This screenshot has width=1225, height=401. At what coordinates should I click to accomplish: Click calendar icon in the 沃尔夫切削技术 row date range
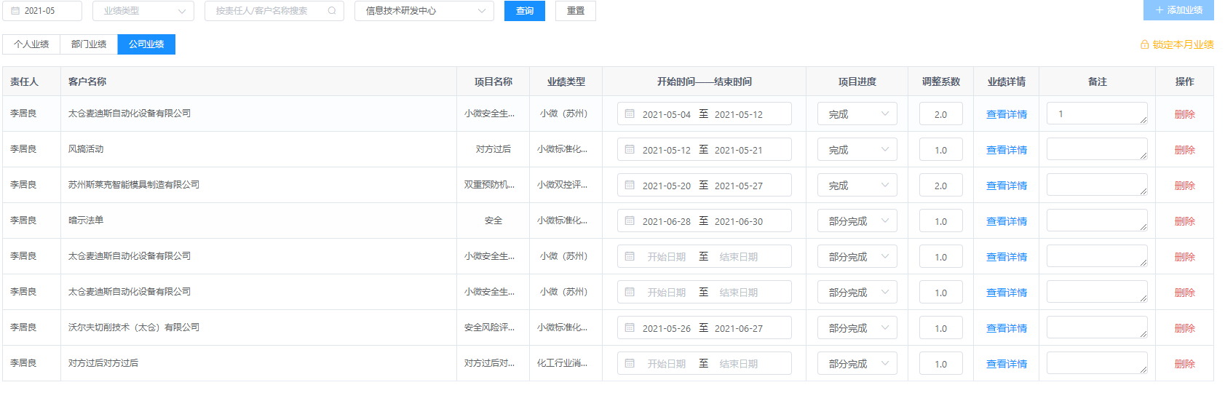click(630, 328)
